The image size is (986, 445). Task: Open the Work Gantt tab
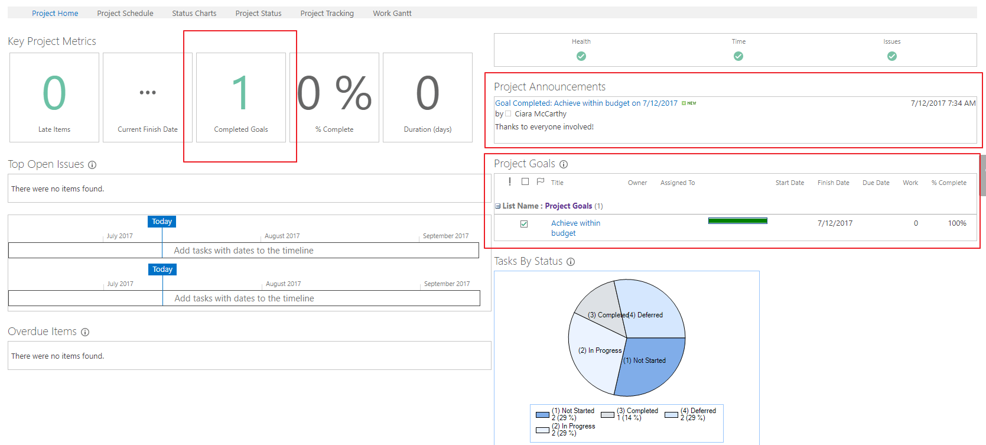(392, 13)
